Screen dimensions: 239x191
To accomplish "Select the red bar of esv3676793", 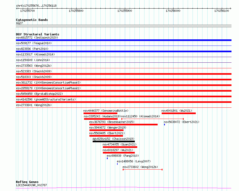I will pyautogui.click(x=124, y=125).
